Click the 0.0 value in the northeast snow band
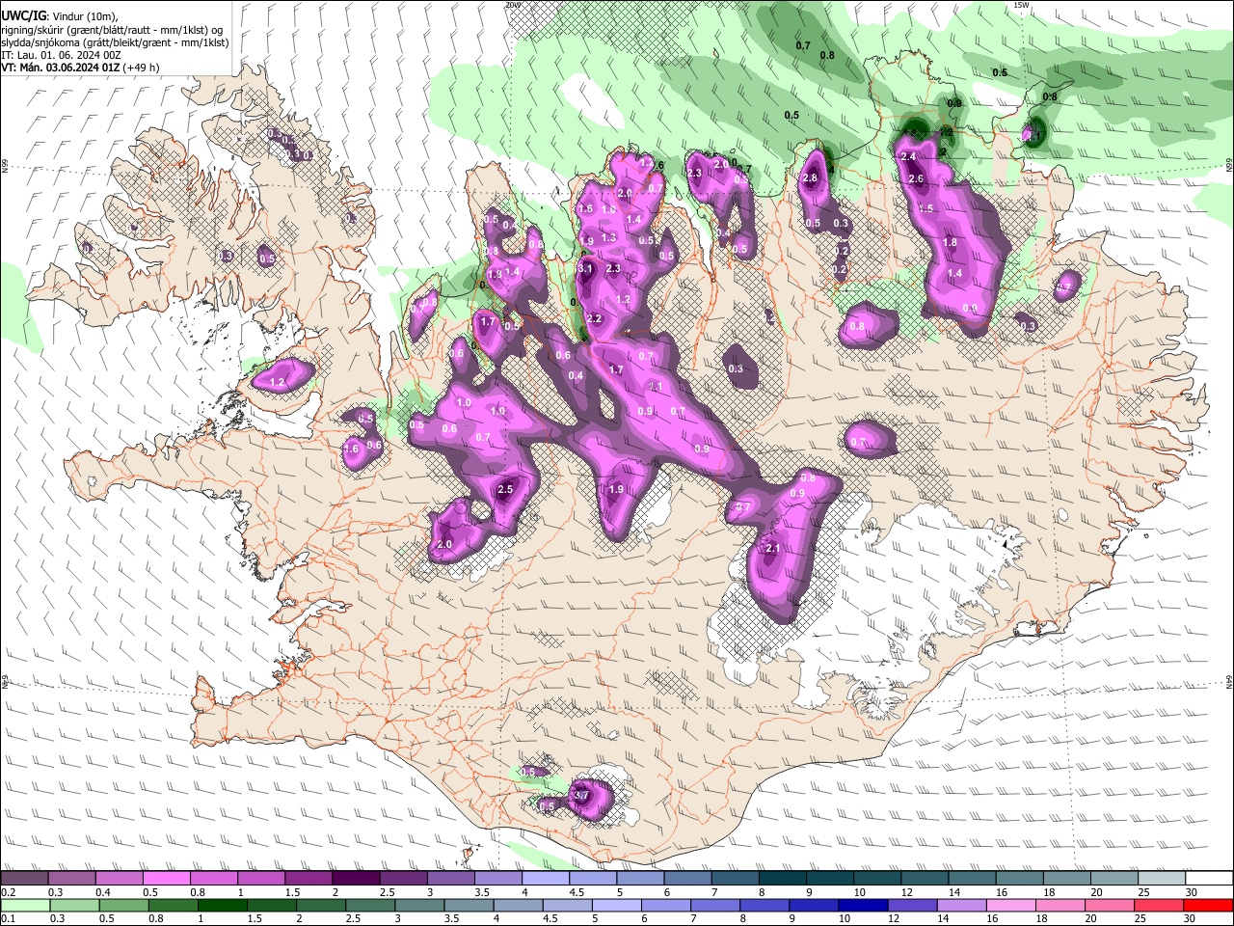Viewport: 1234px width, 926px height. pos(970,309)
